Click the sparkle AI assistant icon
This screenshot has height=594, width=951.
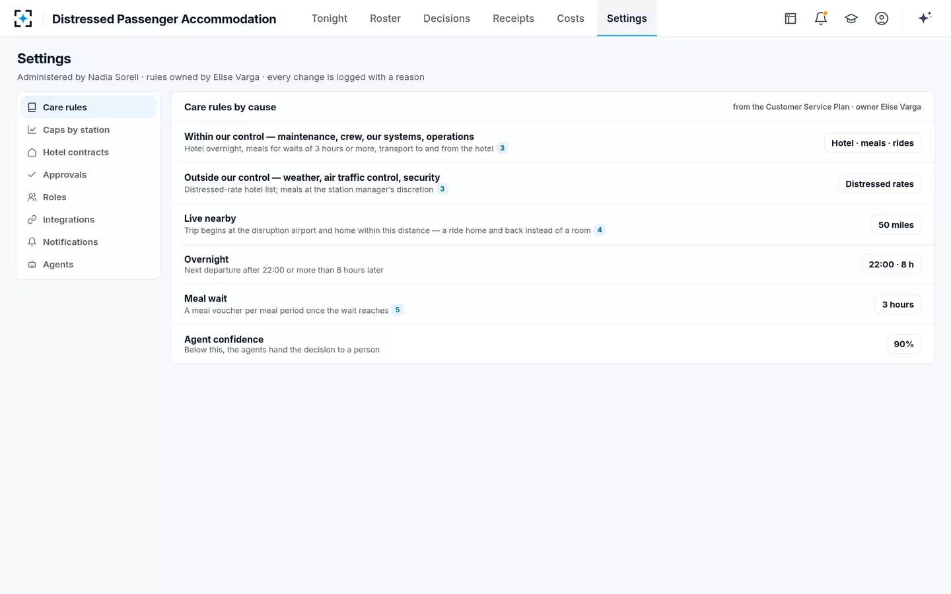(925, 18)
